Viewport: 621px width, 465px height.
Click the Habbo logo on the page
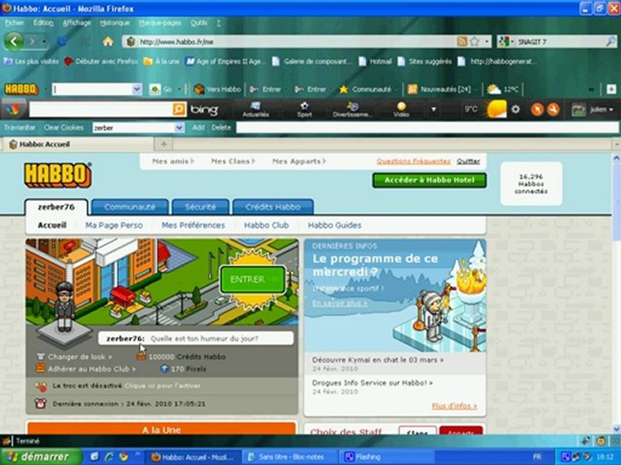coord(58,175)
